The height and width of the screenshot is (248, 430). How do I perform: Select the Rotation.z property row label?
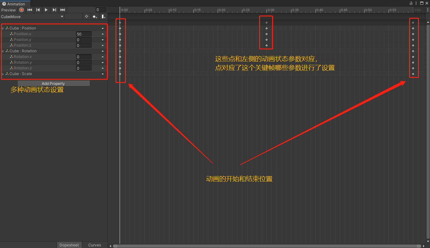pyautogui.click(x=23, y=68)
